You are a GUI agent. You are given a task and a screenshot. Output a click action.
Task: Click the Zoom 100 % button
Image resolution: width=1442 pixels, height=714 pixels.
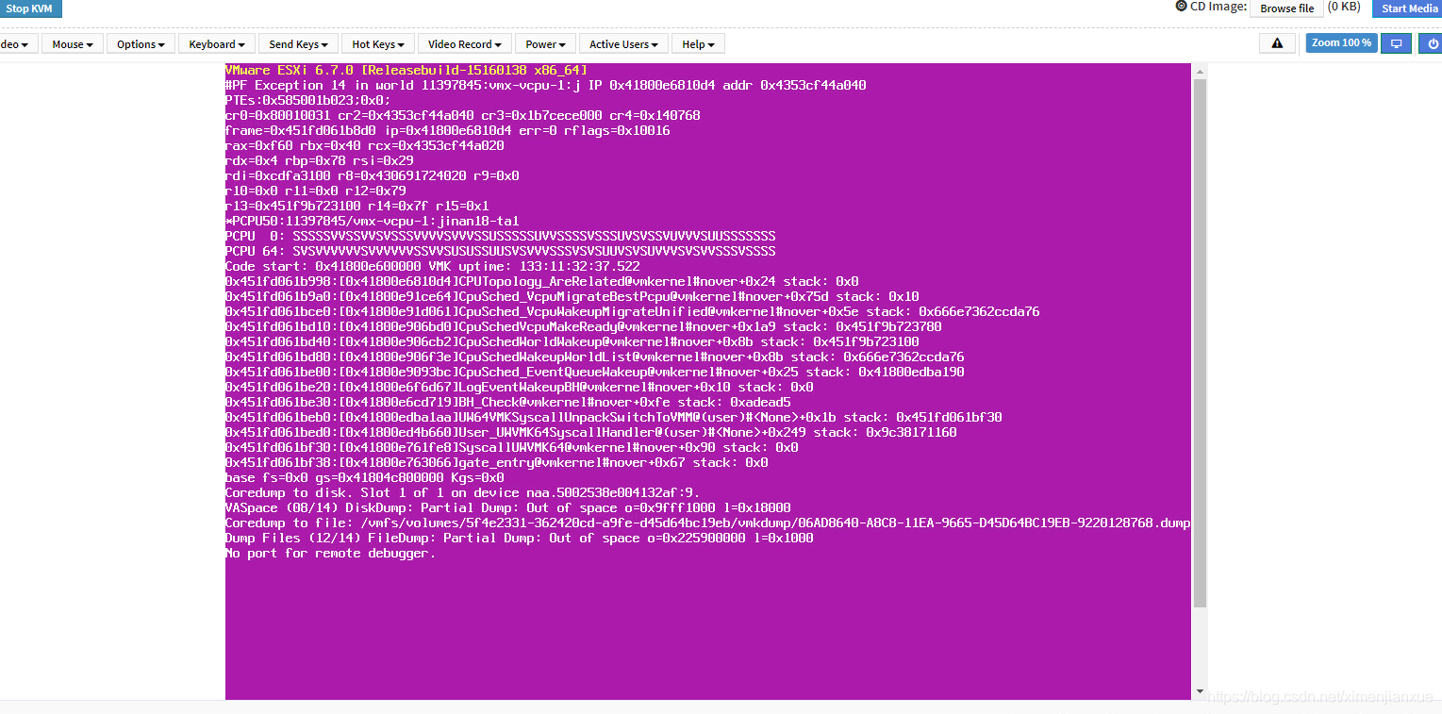click(x=1341, y=43)
